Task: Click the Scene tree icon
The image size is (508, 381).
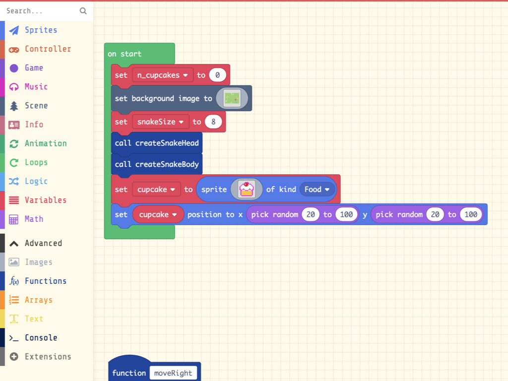Action: tap(14, 106)
